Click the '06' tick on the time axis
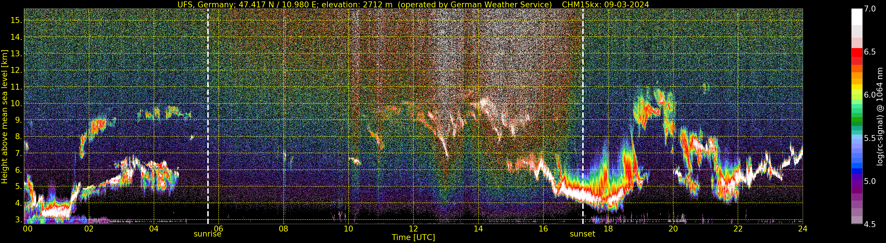Viewport: 886px width, 243px height. (x=218, y=229)
